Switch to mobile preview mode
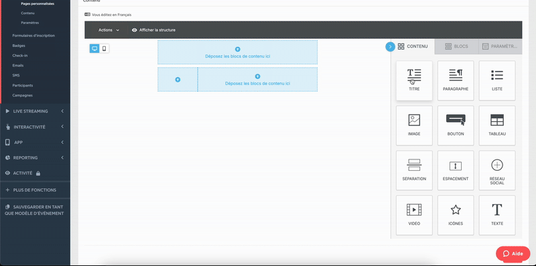 click(x=105, y=48)
